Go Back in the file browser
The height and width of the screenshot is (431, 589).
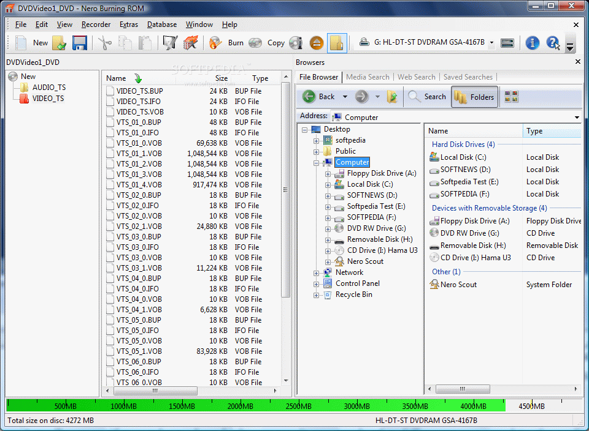319,97
